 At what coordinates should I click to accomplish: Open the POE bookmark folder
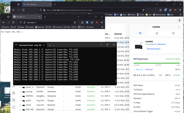[x=48, y=27]
